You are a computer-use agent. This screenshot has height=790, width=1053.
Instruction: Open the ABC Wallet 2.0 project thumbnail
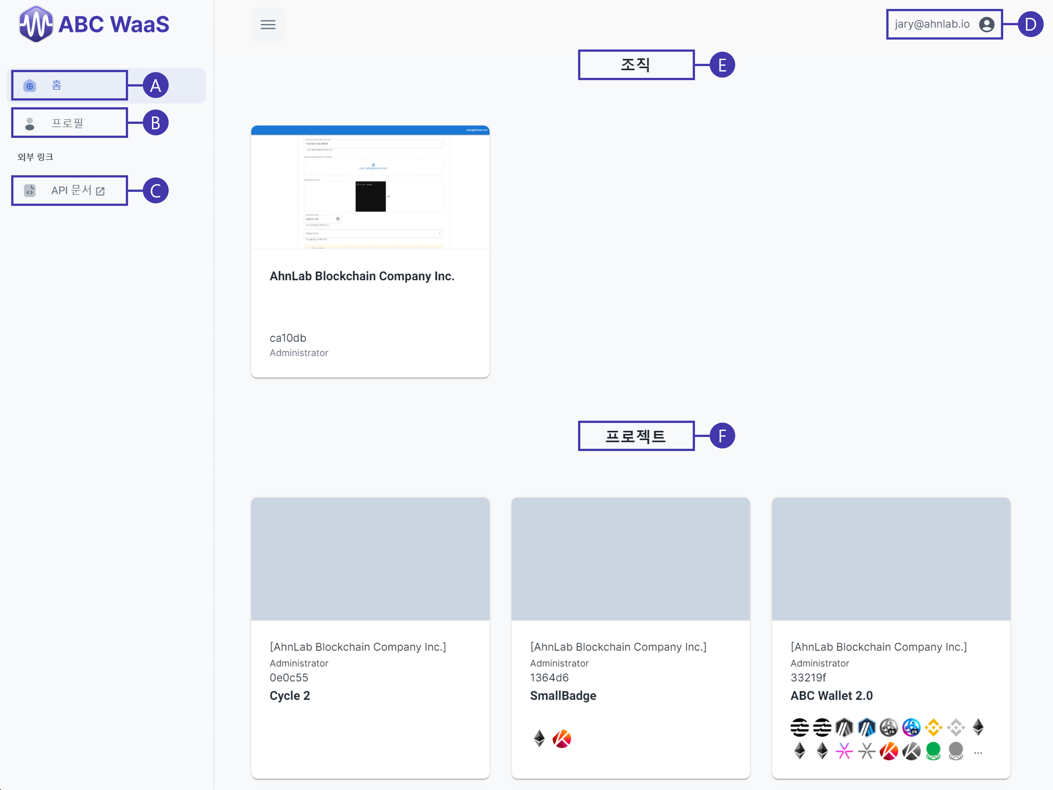coord(891,559)
